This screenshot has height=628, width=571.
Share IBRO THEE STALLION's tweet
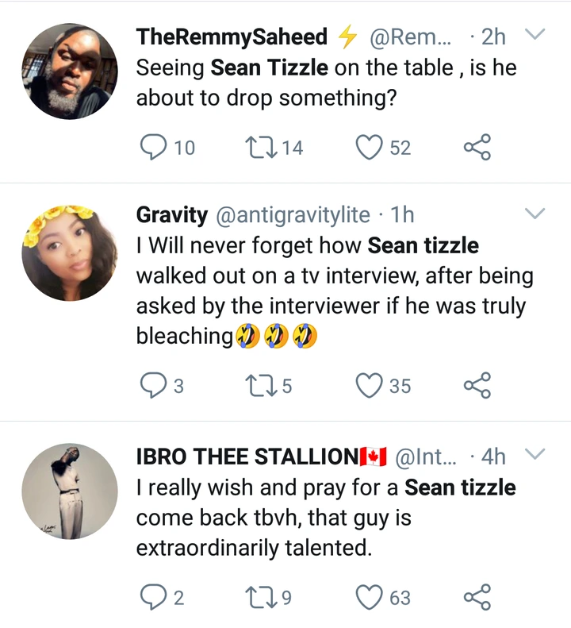pos(477,597)
